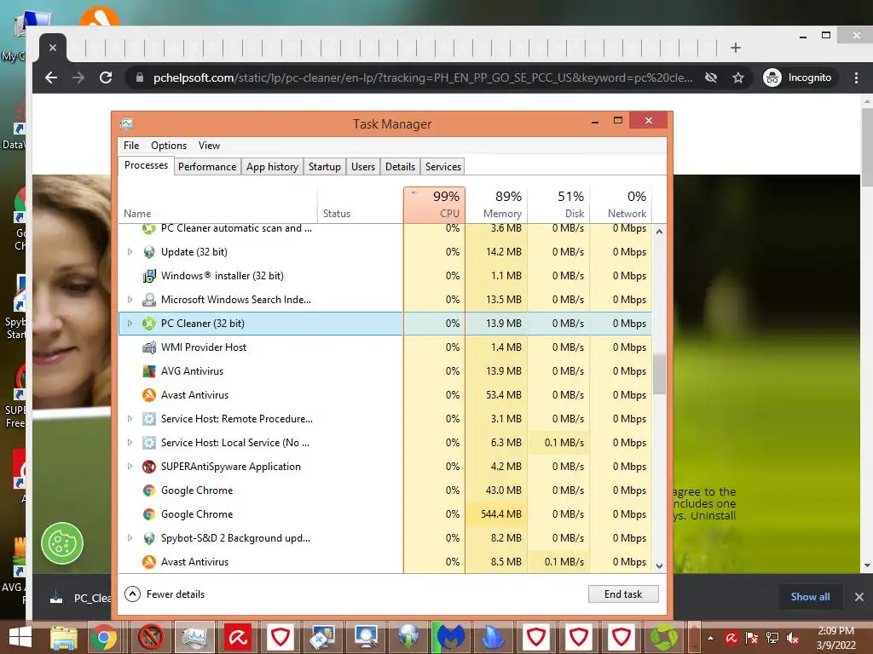
Task: Open the View menu in Task Manager
Action: click(x=210, y=146)
